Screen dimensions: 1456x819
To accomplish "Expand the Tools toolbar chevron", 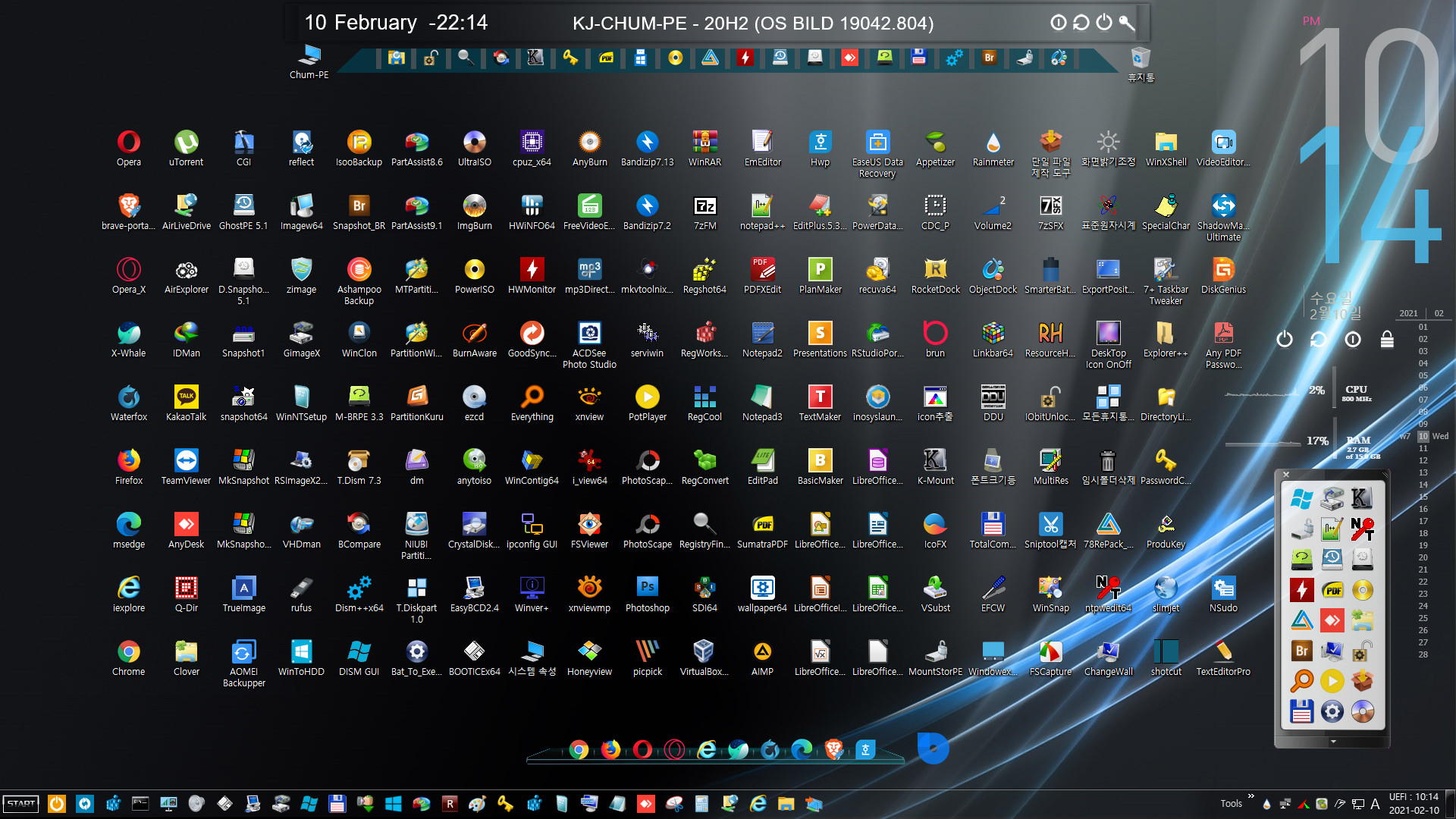I will [1251, 796].
